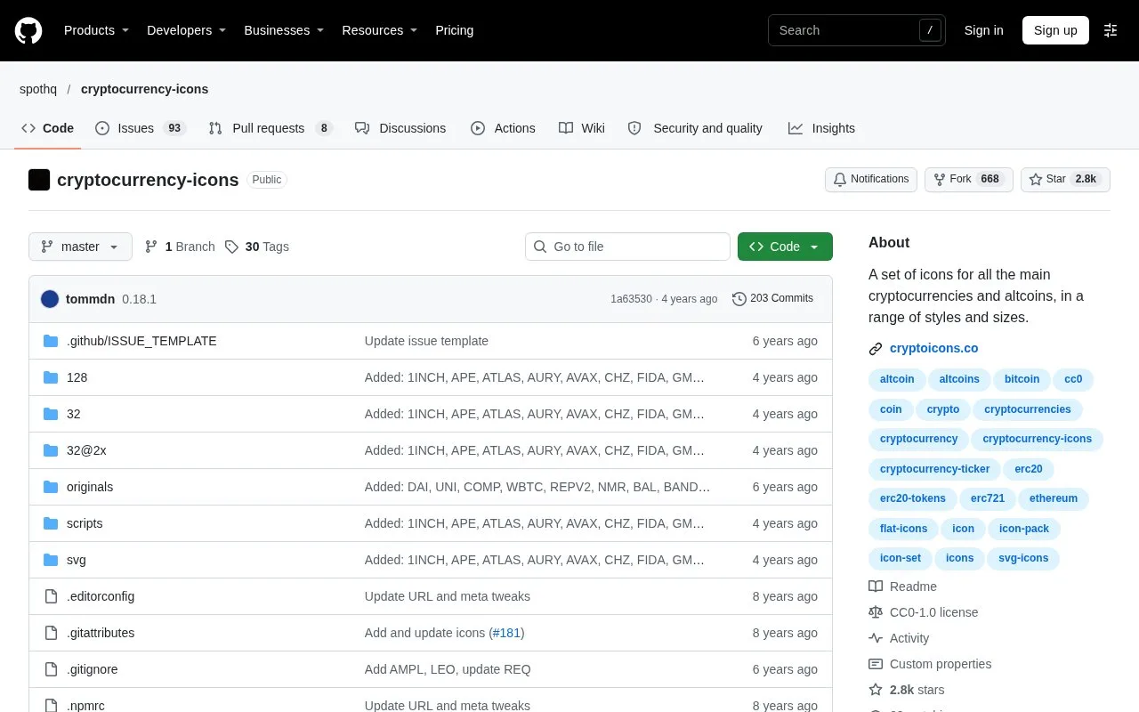Click the link icon beside cryptoicons.co

point(876,349)
